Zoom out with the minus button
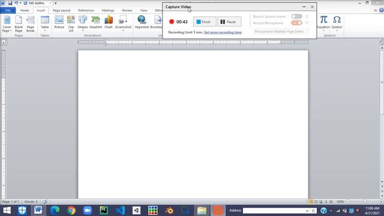The height and width of the screenshot is (216, 384). pos(349,202)
